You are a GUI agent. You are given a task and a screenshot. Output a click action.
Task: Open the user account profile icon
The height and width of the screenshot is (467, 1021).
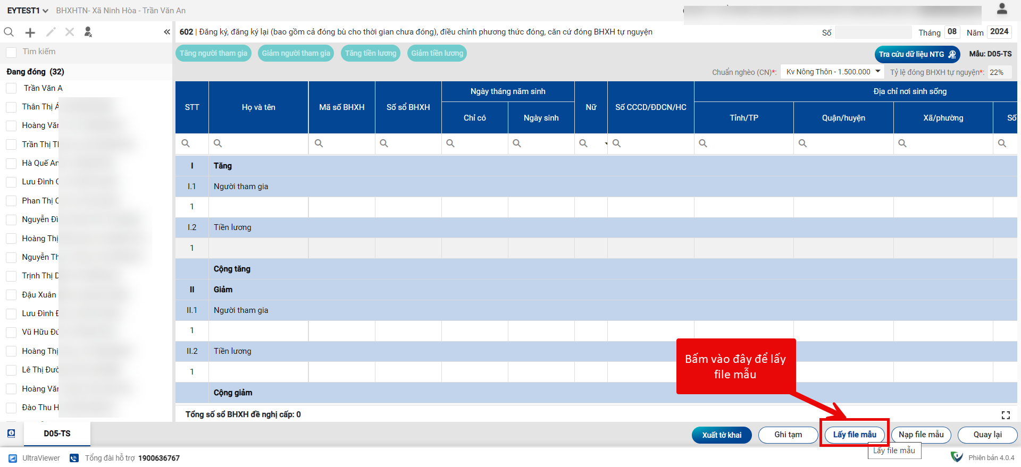tap(1002, 9)
